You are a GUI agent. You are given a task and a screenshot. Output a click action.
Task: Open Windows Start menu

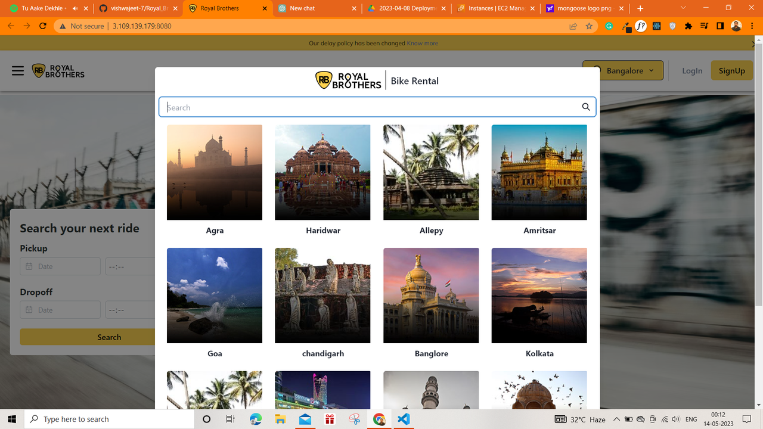[x=13, y=419]
